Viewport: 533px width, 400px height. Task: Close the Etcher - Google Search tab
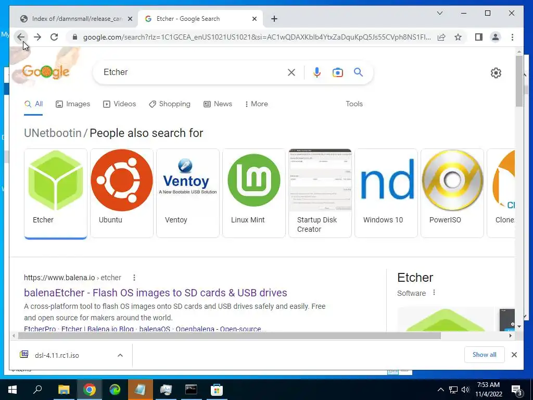pyautogui.click(x=254, y=19)
